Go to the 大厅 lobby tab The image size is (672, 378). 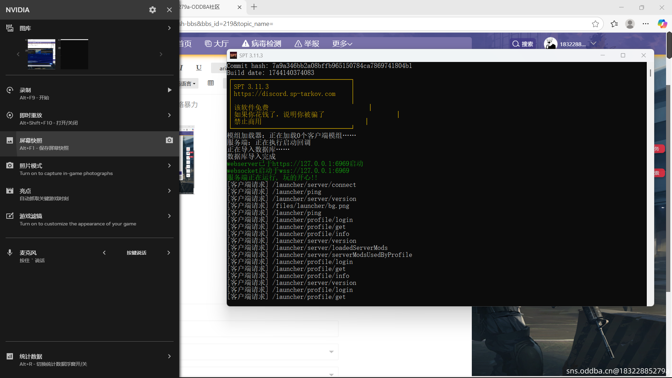(217, 44)
